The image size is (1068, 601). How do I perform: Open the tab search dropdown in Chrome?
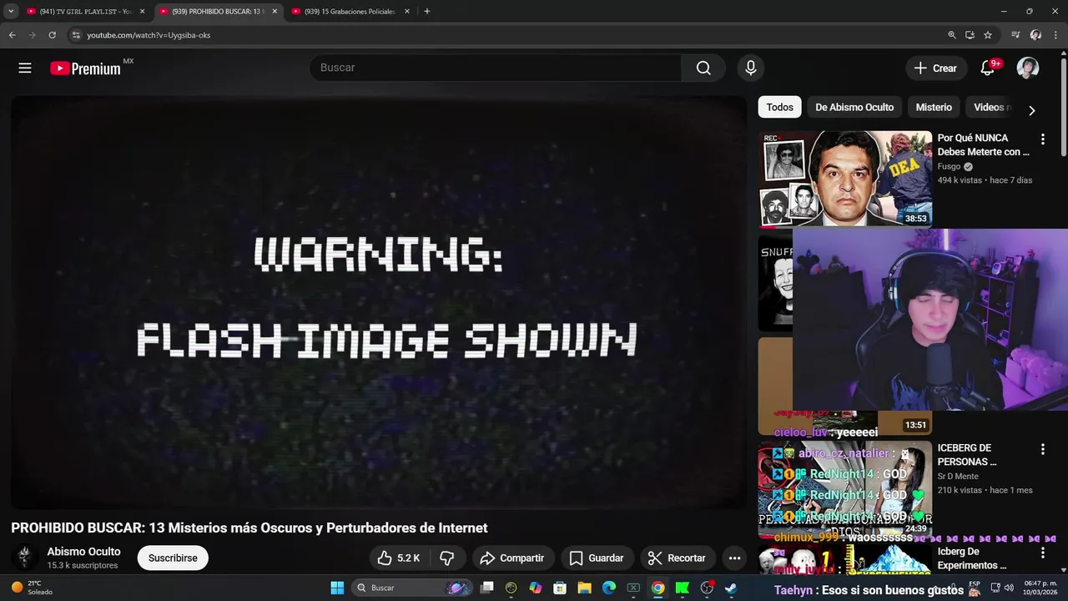click(11, 12)
